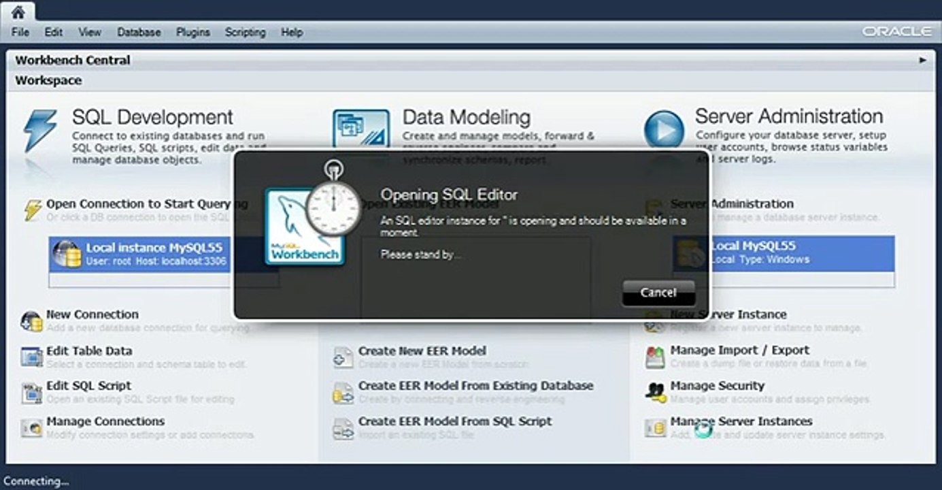Open the Database menu

139,32
